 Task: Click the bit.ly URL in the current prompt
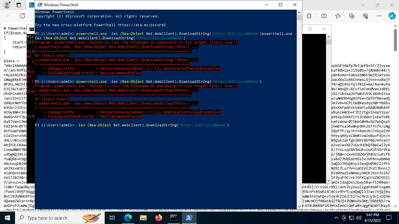coord(203,125)
